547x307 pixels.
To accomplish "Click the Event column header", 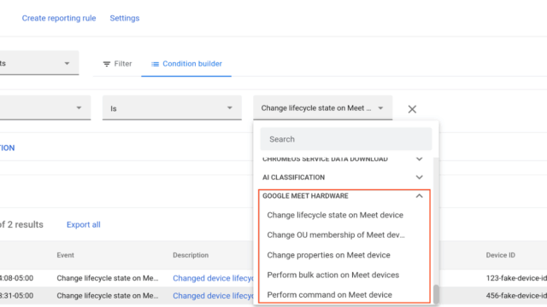I will (65, 255).
